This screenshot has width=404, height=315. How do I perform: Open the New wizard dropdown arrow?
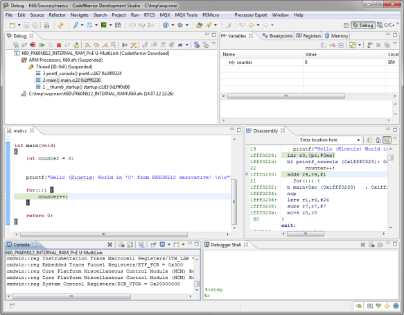[x=19, y=25]
